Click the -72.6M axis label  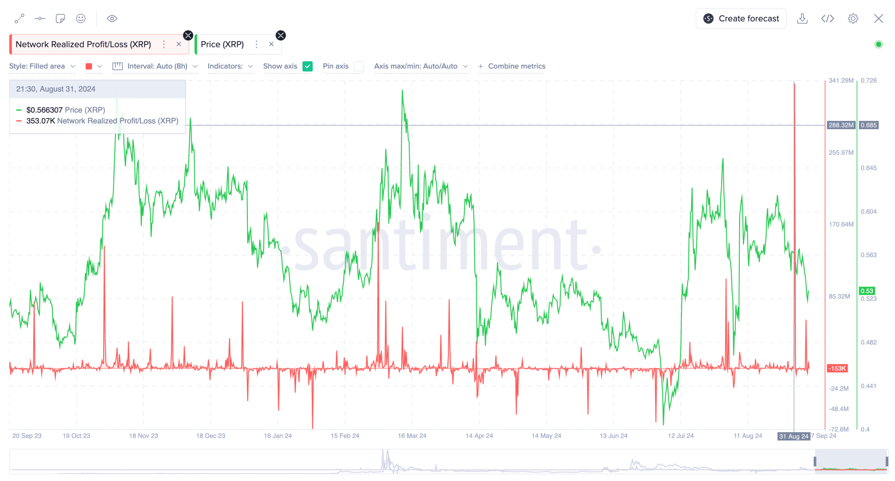(x=839, y=429)
